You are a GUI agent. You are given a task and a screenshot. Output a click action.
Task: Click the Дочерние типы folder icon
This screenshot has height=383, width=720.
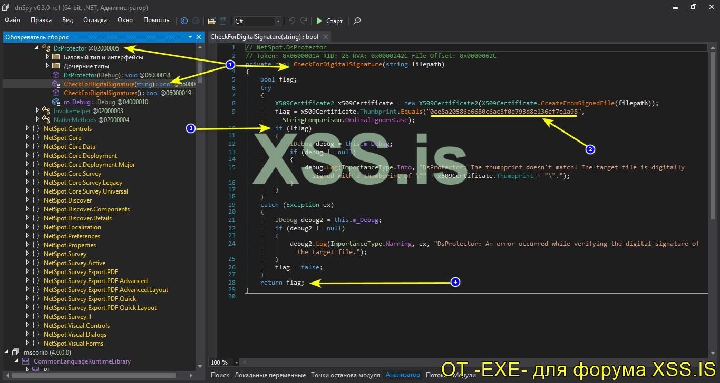tap(56, 66)
